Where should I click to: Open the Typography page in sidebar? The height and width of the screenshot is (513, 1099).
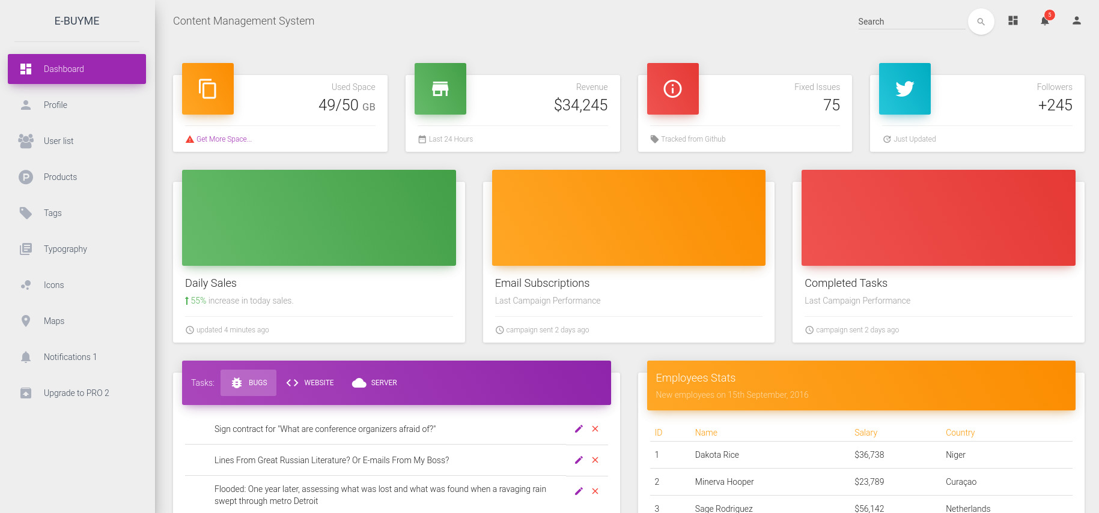tap(65, 249)
